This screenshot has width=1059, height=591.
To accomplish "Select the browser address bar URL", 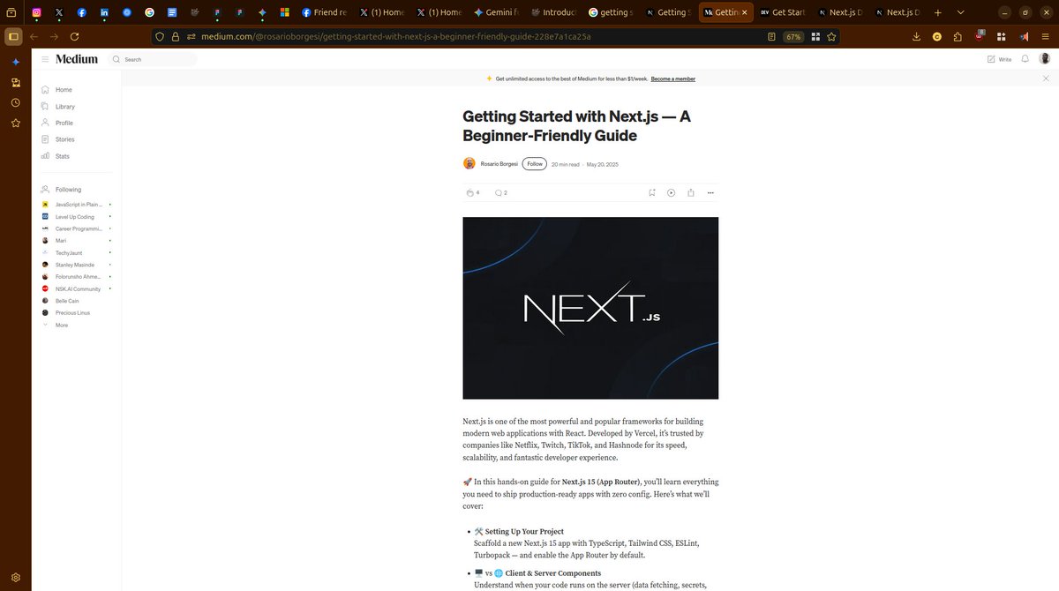I will coord(395,37).
